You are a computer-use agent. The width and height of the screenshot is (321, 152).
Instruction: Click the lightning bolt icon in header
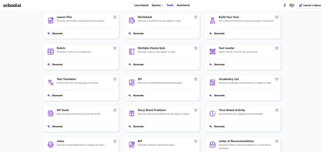click(285, 5)
